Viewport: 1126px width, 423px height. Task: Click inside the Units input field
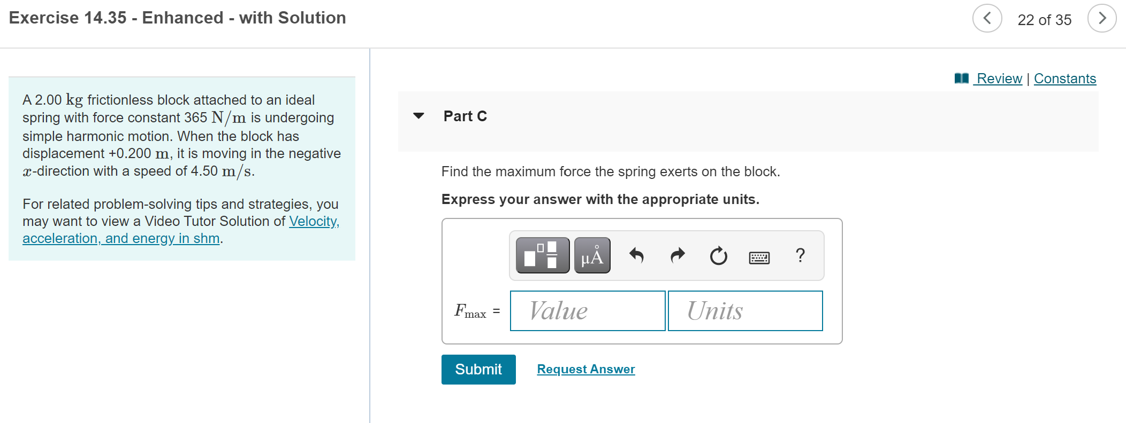pos(745,311)
